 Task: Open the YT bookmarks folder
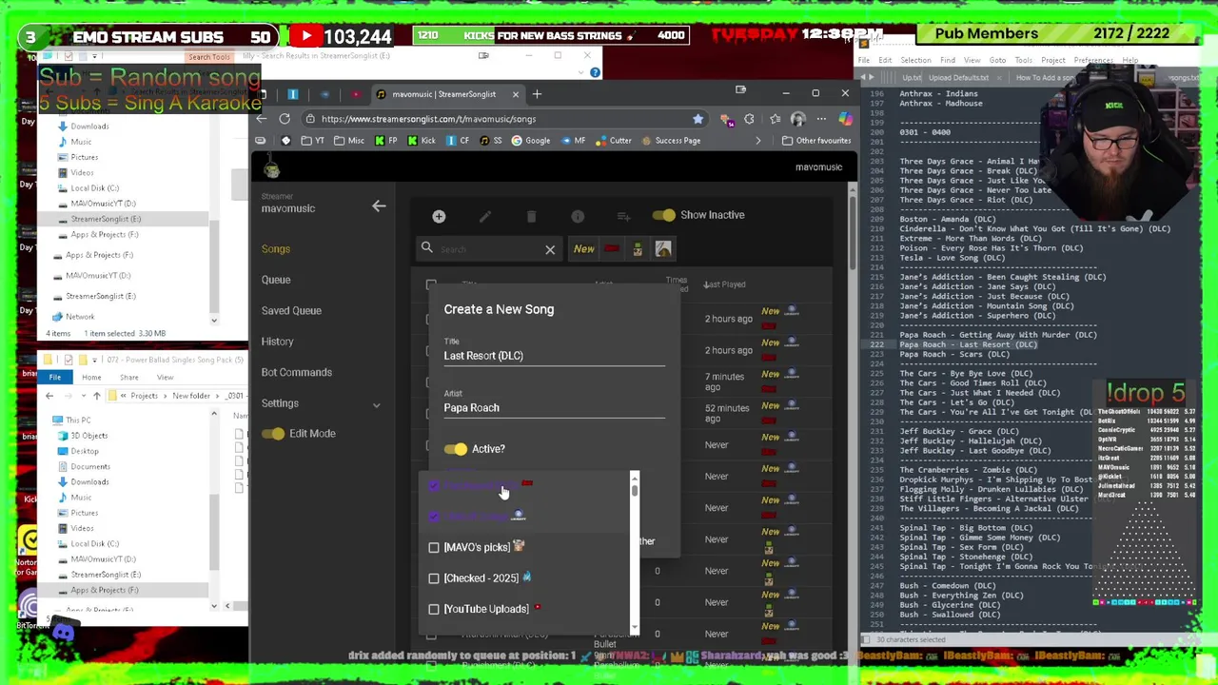coord(313,141)
